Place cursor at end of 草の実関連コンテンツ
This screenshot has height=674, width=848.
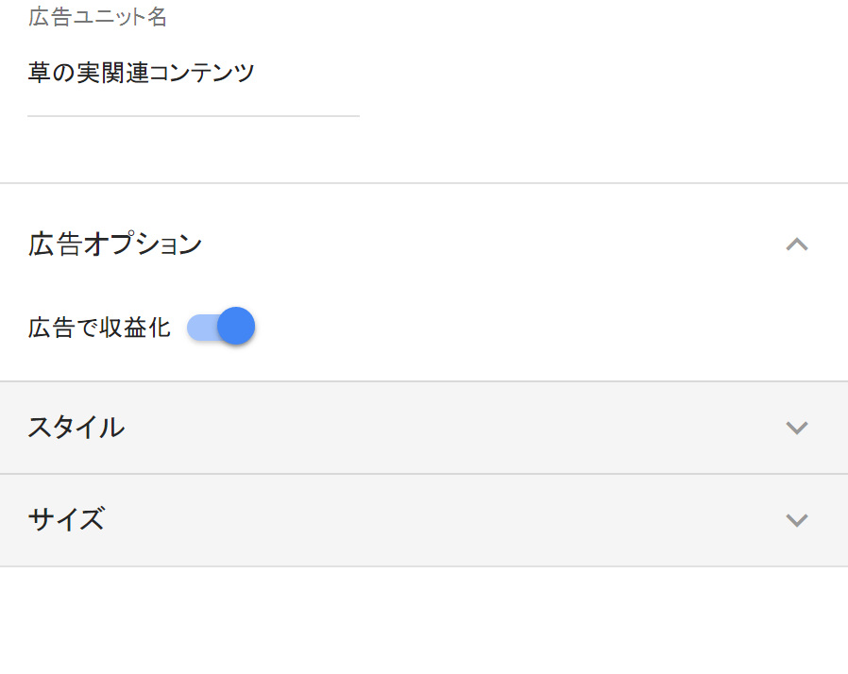pyautogui.click(x=255, y=74)
